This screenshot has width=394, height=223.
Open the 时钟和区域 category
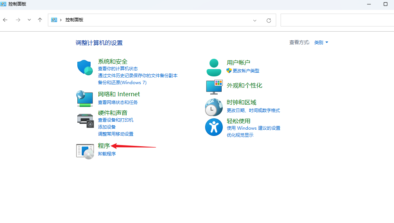pyautogui.click(x=242, y=102)
